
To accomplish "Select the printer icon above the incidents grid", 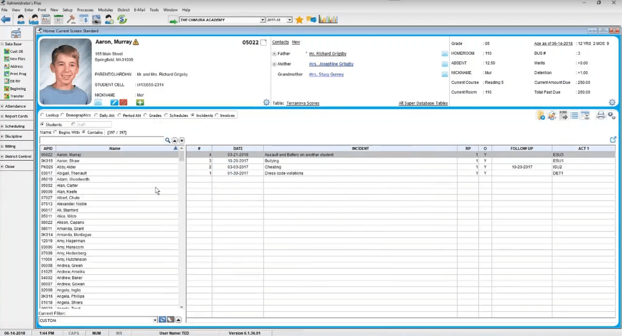I will [600, 116].
